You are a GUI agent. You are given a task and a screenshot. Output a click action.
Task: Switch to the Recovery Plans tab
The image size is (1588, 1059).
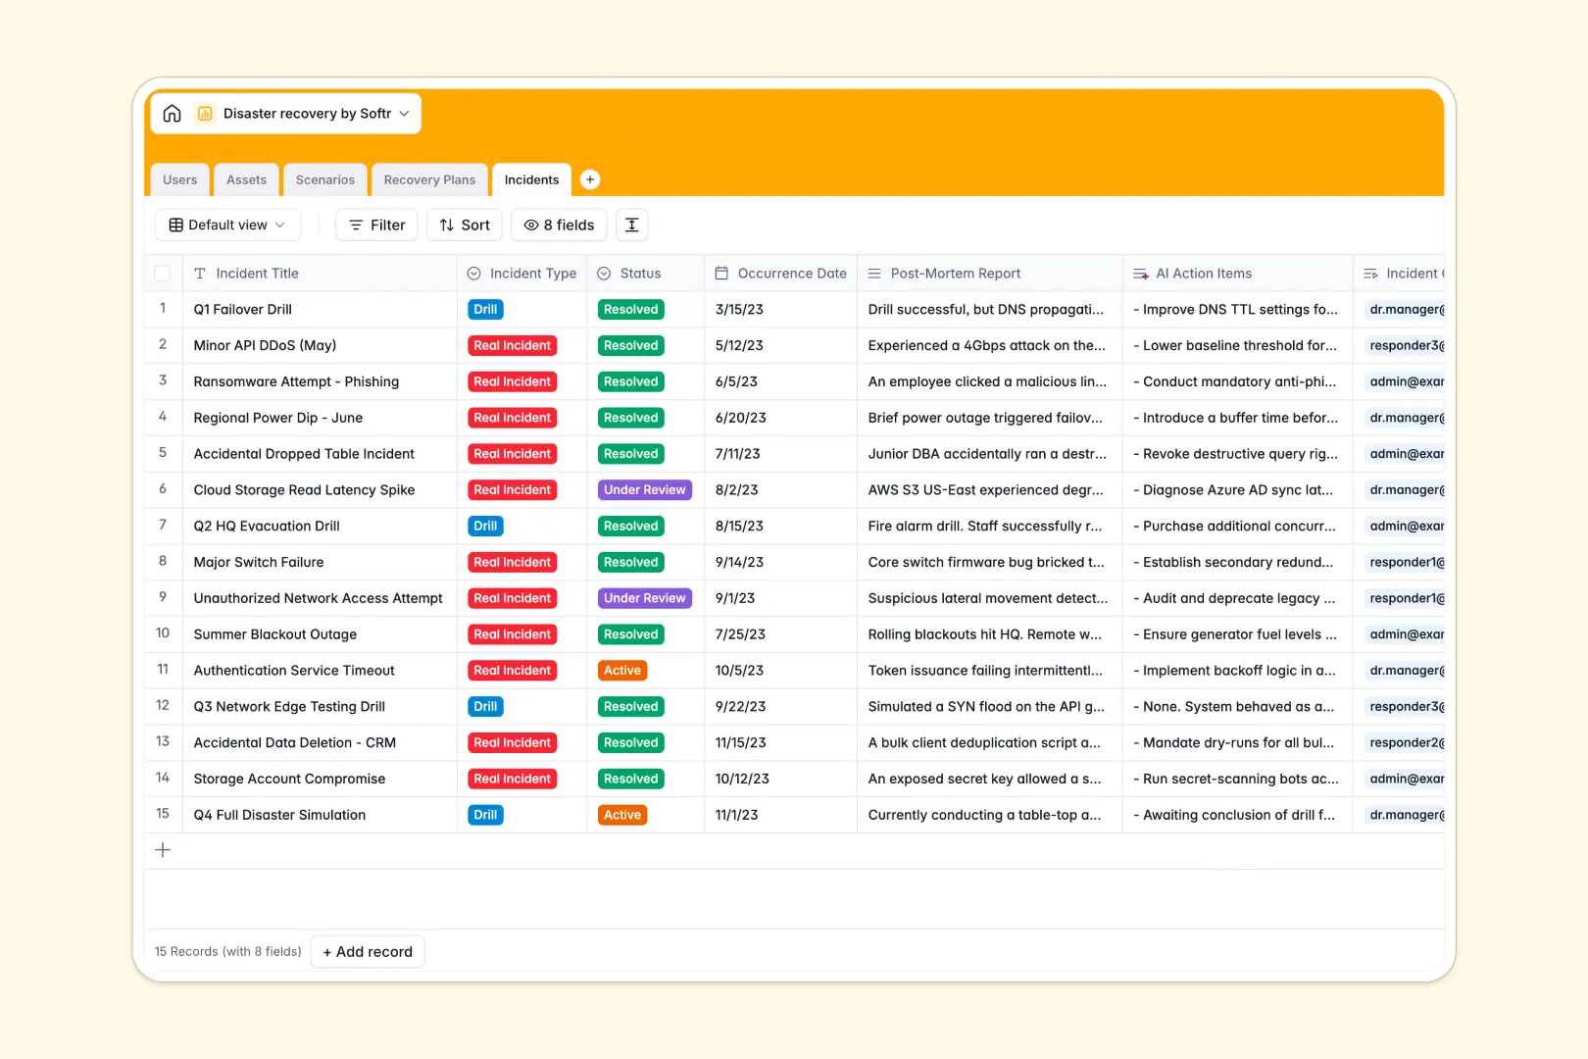tap(429, 179)
